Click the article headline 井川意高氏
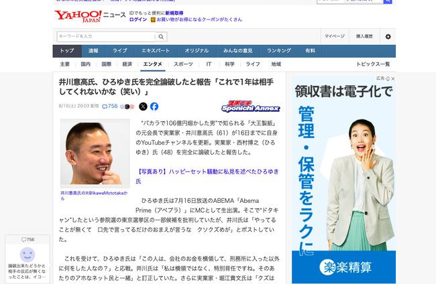Viewport: 436px width, 284px height. (166, 86)
